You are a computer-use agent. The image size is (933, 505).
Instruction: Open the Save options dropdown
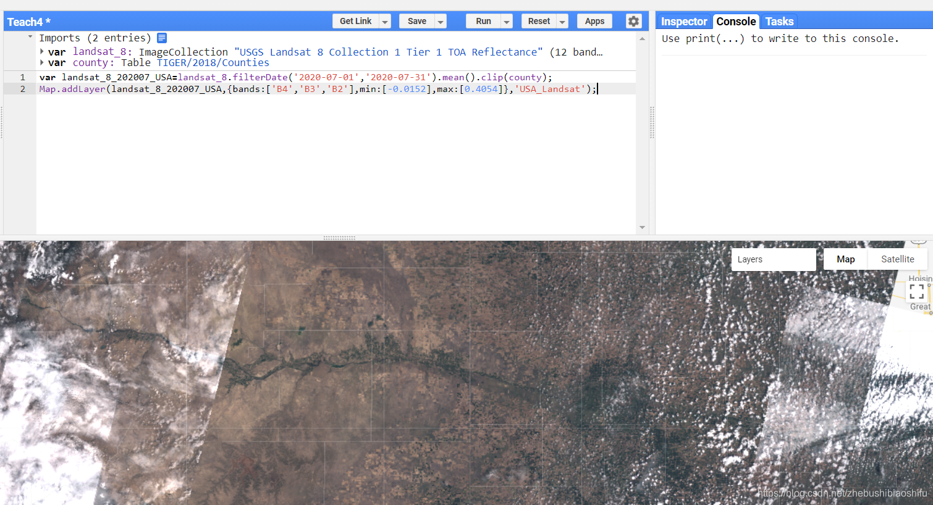pyautogui.click(x=441, y=20)
